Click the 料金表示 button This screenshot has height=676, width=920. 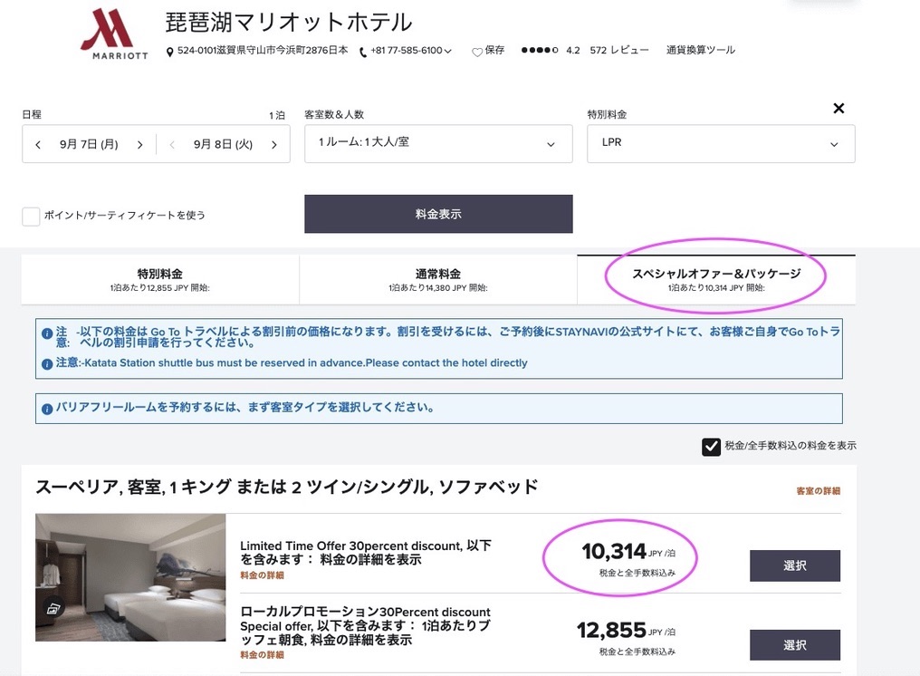point(438,214)
